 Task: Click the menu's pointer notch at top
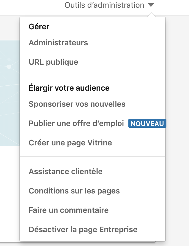pos(150,15)
